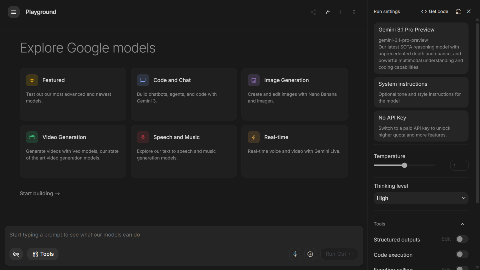This screenshot has width=480, height=270.
Task: Open the hamburger navigation menu
Action: 14,12
